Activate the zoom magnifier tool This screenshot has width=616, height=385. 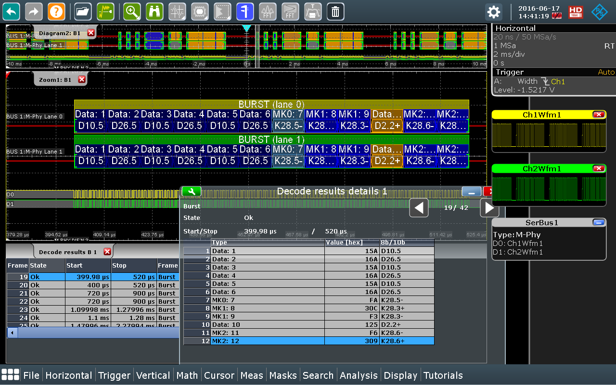[132, 12]
